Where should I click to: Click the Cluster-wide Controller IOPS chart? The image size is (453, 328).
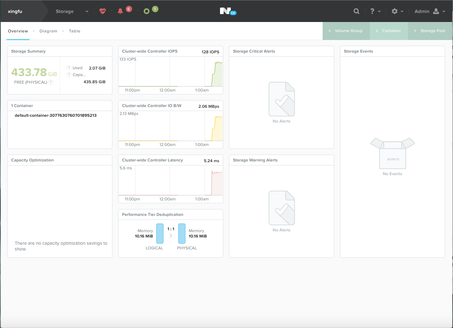(171, 72)
